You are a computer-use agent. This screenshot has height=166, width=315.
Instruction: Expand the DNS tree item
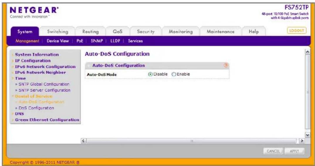click(x=19, y=114)
